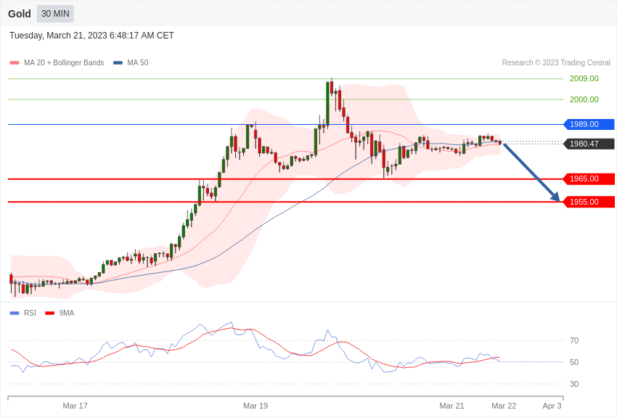Click the RSI 50 axis level label
The height and width of the screenshot is (418, 617).
click(x=574, y=362)
